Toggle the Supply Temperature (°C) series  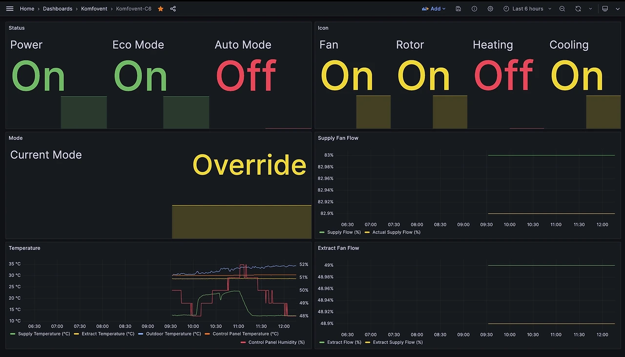pyautogui.click(x=44, y=334)
